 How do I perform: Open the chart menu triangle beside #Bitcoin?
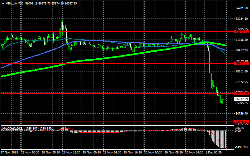point(3,4)
